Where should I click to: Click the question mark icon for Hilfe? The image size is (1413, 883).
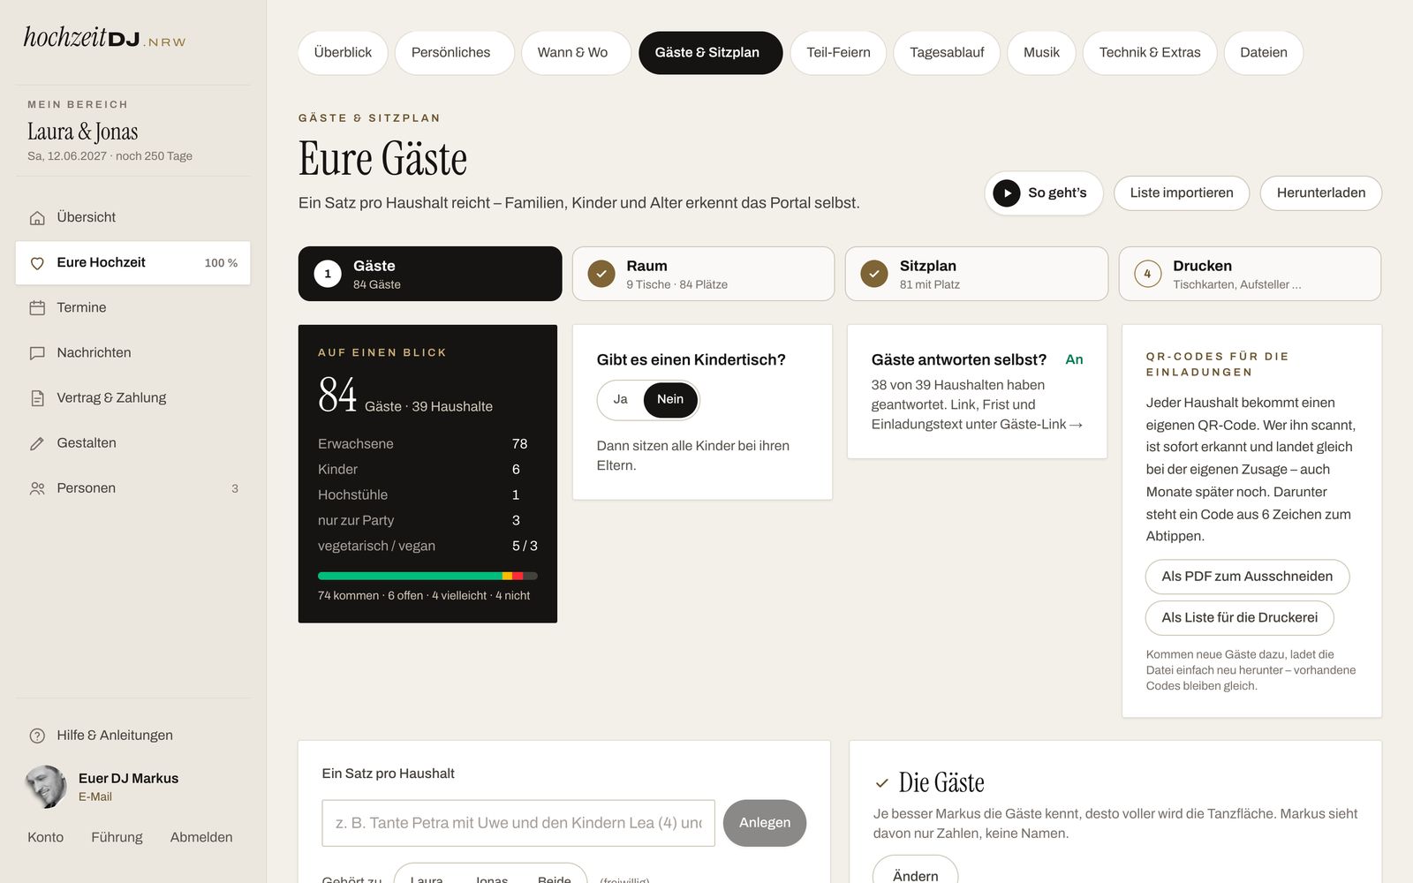[x=37, y=736]
